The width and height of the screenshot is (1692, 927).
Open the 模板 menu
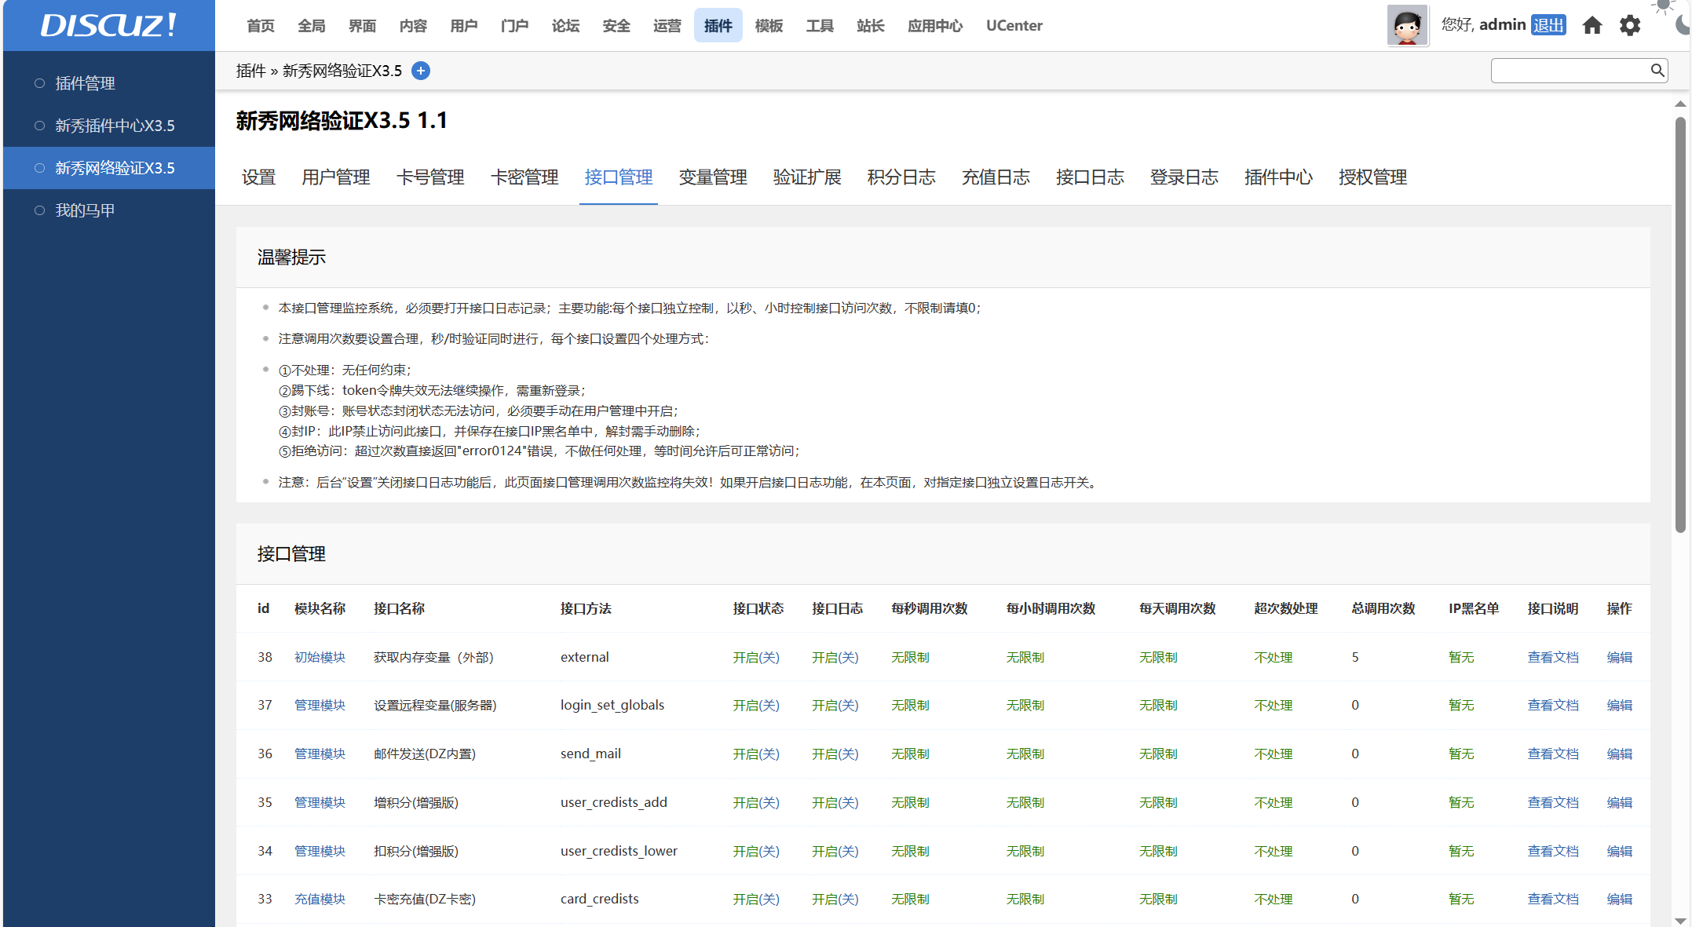[769, 26]
